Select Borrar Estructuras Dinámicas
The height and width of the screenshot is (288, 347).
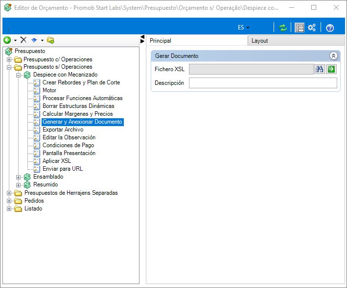pyautogui.click(x=78, y=106)
